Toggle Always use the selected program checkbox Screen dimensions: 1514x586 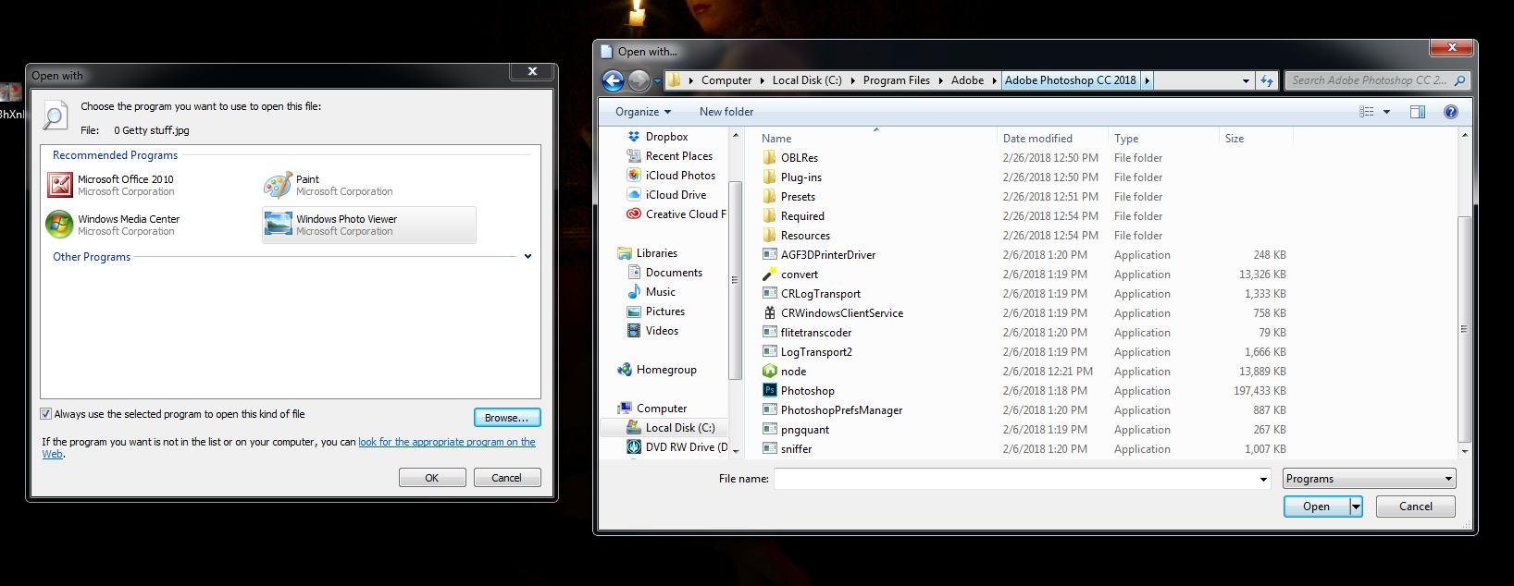point(45,414)
